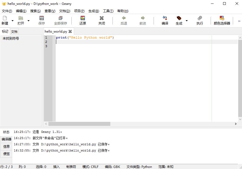Open the 文件(F) menu
Viewport: 242px width, 169px height.
(x=7, y=11)
